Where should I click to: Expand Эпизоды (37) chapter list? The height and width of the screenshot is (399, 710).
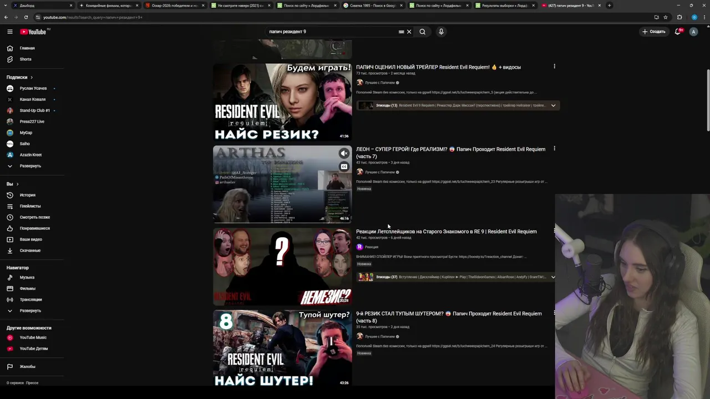553,277
